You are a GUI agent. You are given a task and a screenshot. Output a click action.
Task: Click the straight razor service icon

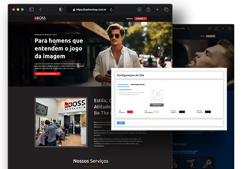click(191, 163)
